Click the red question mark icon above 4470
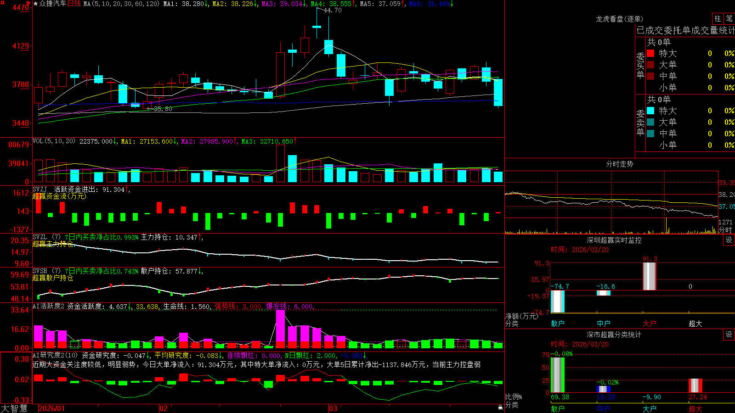 pyautogui.click(x=28, y=3)
